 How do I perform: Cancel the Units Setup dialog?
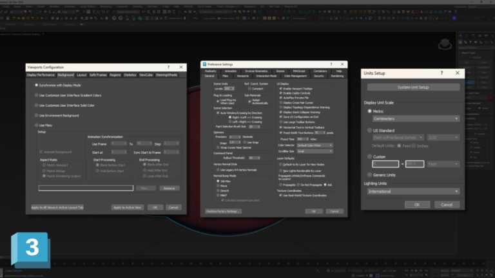(x=447, y=205)
